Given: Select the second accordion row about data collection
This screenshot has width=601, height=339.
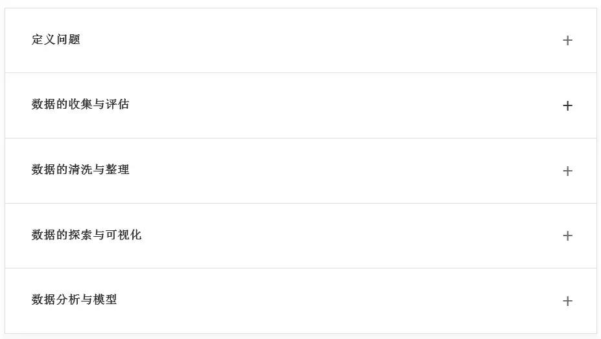Looking at the screenshot, I should (x=300, y=105).
